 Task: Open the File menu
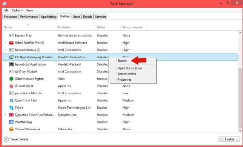(6, 10)
